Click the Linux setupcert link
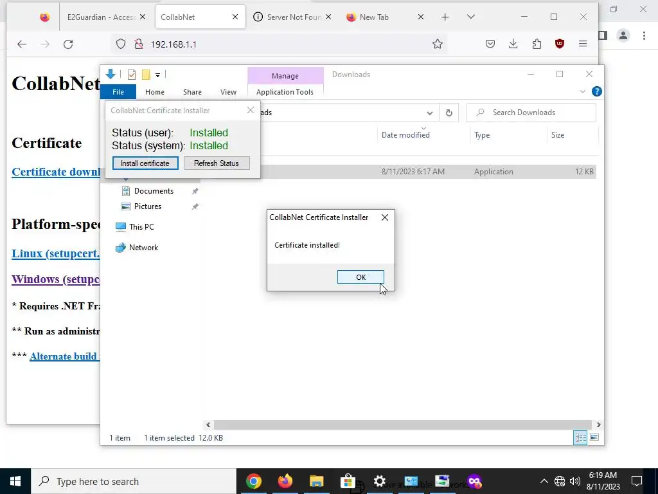This screenshot has width=658, height=494. (x=56, y=253)
